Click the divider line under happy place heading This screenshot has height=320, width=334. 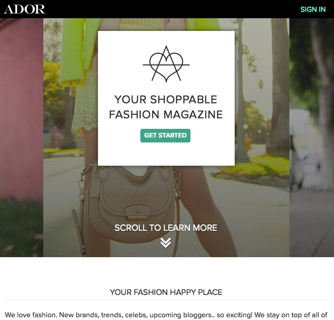166,300
